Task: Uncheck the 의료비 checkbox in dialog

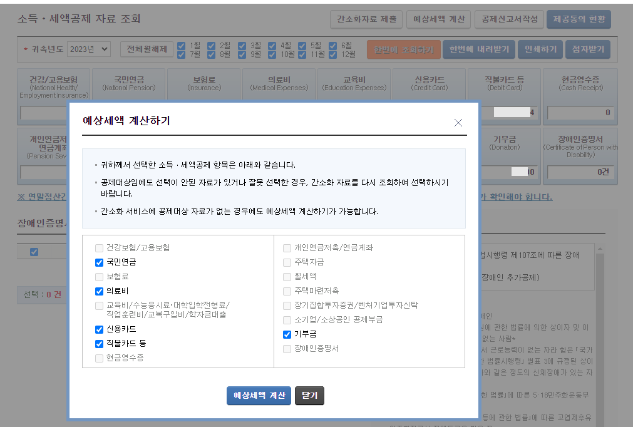Action: 99,291
